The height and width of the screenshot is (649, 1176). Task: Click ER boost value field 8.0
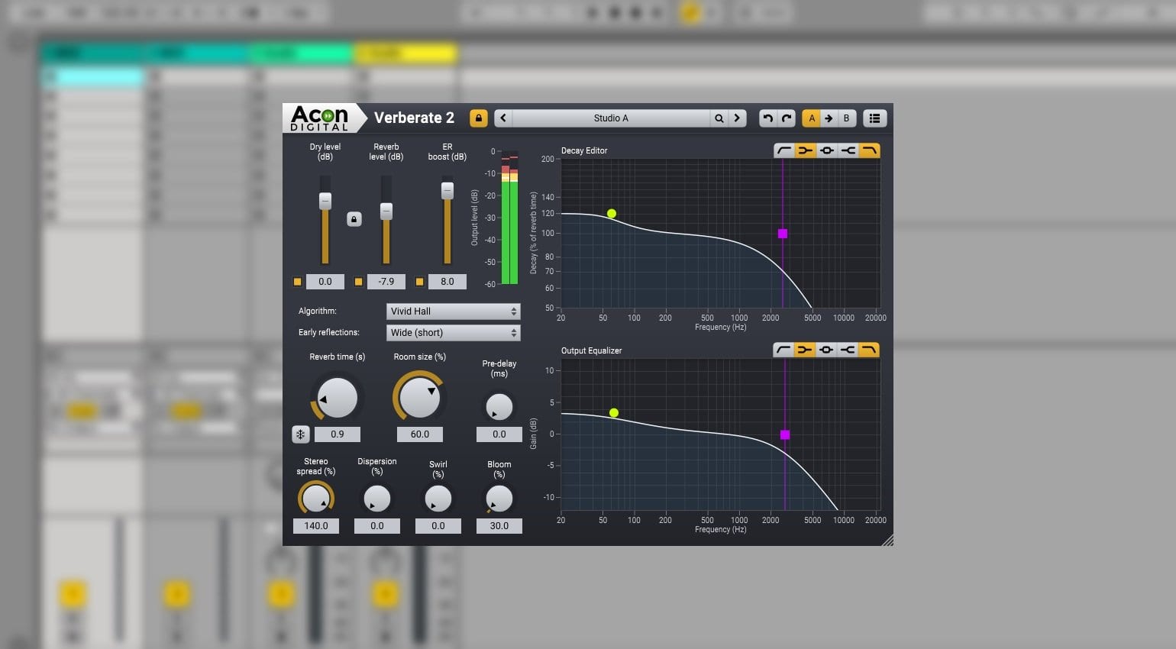pos(447,282)
